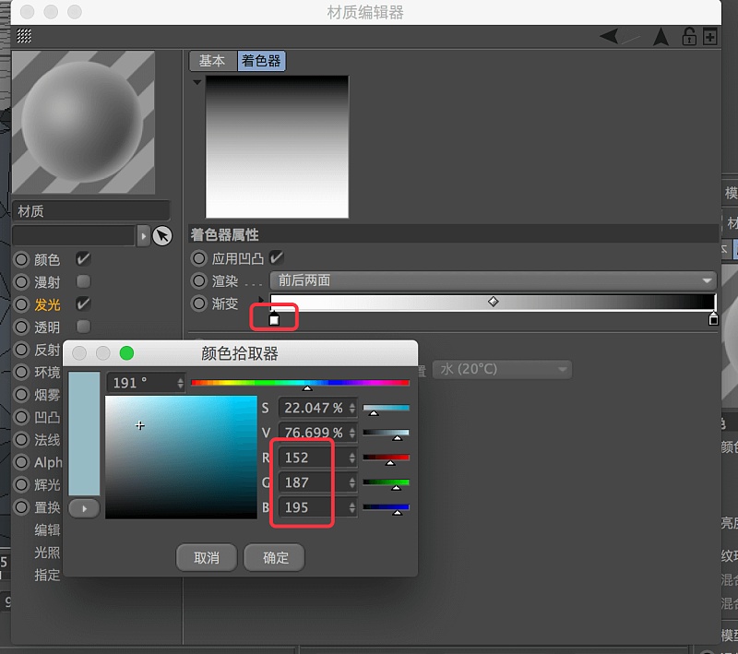Click the arrow button under color preview
Screen dimensions: 738x654
click(84, 508)
